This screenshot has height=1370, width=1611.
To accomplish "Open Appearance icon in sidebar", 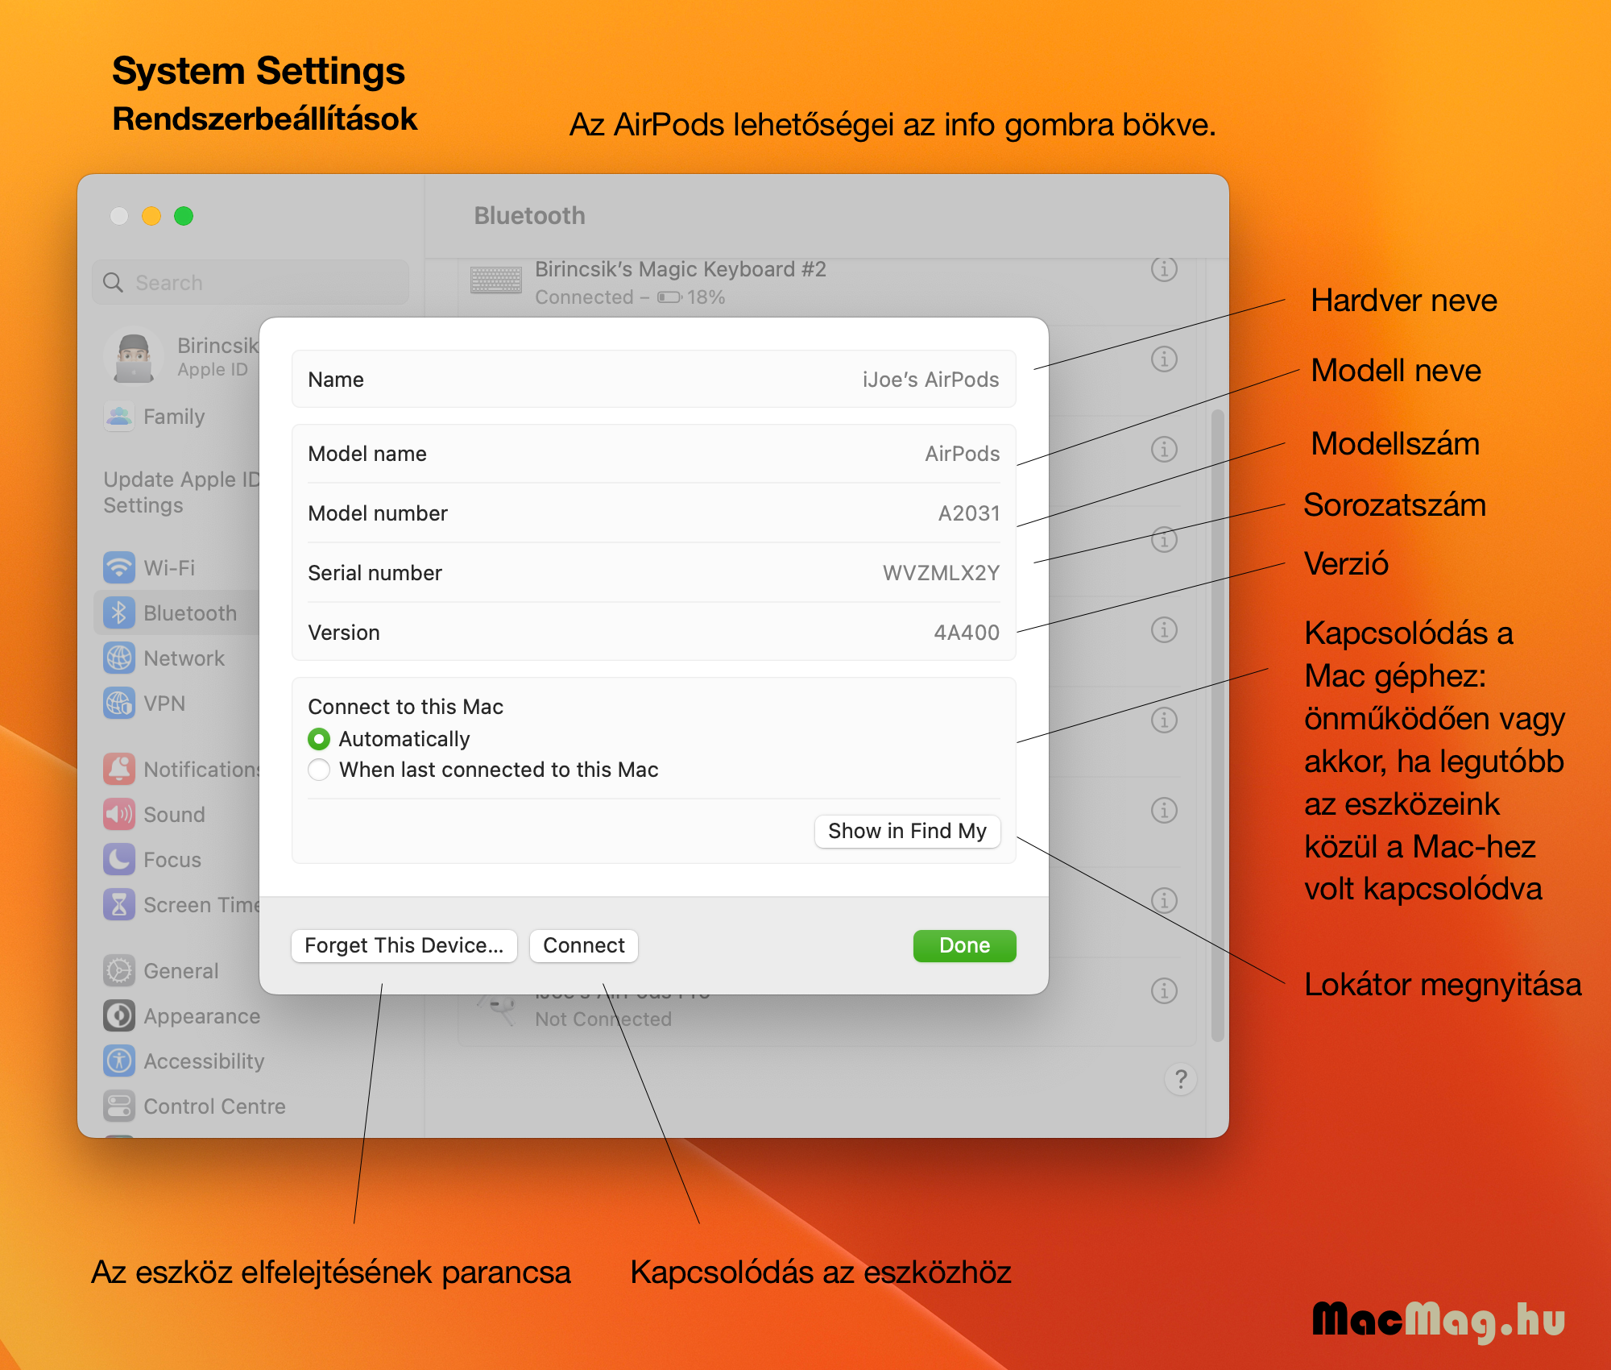I will tap(119, 1015).
